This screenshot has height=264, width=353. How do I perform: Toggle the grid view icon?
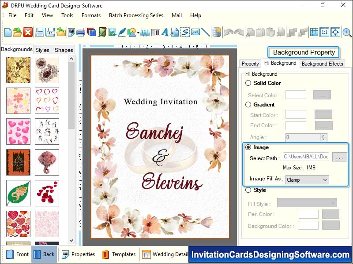pyautogui.click(x=314, y=32)
